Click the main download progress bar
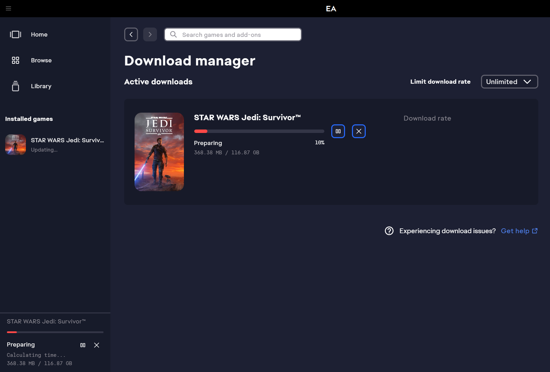 [259, 131]
